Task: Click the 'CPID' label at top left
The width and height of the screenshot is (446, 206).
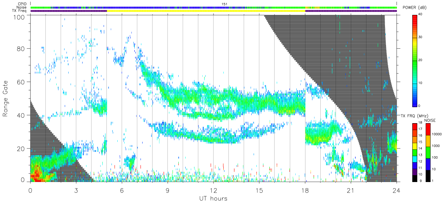Action: click(21, 4)
